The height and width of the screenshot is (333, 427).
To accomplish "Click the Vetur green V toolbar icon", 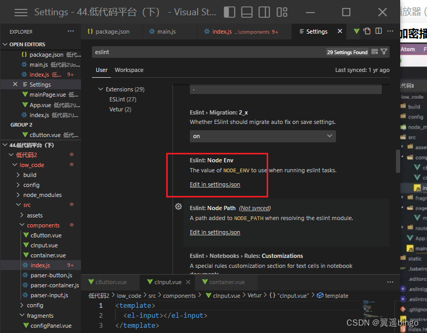I will 357,31.
